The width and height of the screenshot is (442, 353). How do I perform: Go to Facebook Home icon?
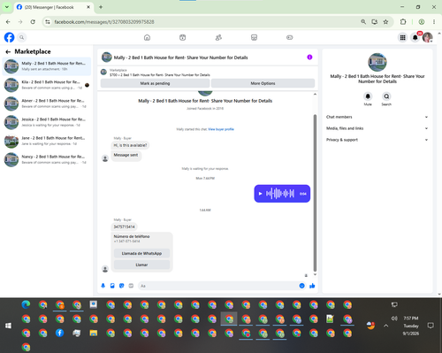(147, 37)
